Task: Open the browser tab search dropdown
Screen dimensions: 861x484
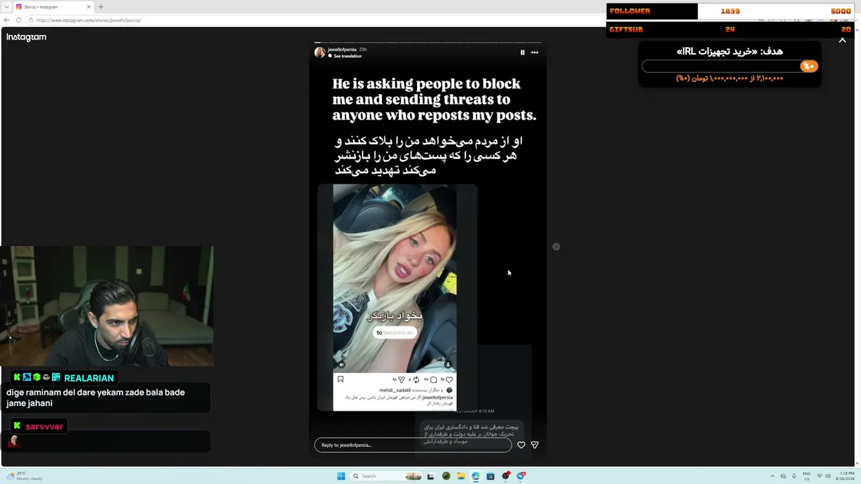Action: click(6, 7)
